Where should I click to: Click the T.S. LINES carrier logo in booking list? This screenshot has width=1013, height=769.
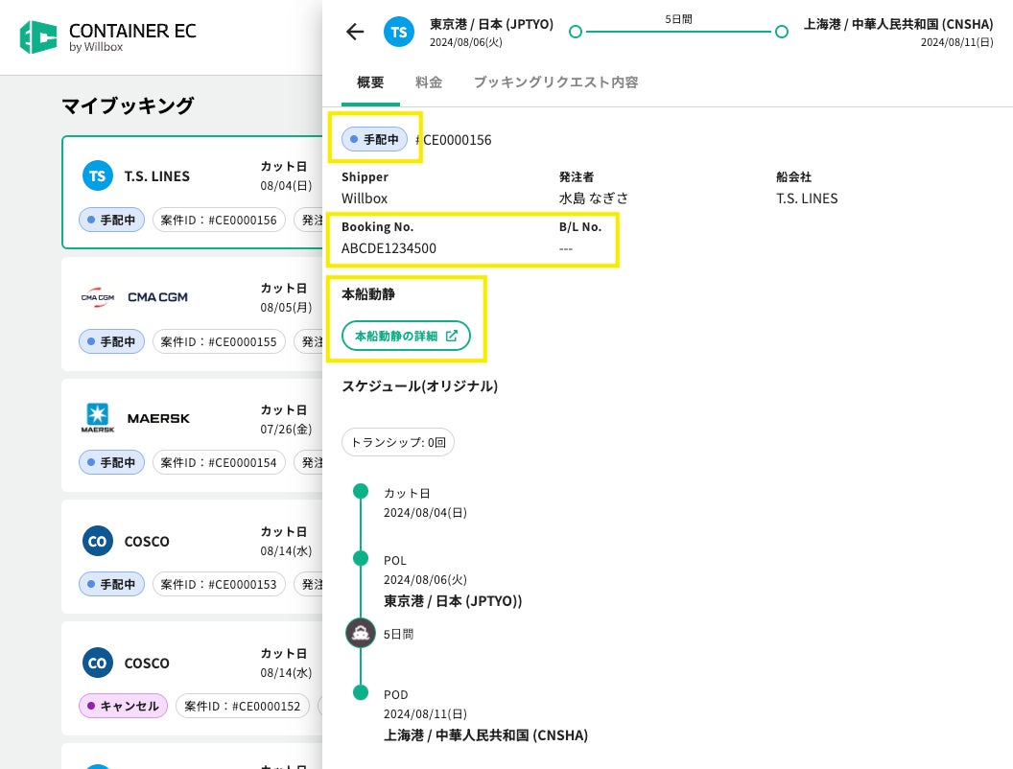coord(98,175)
